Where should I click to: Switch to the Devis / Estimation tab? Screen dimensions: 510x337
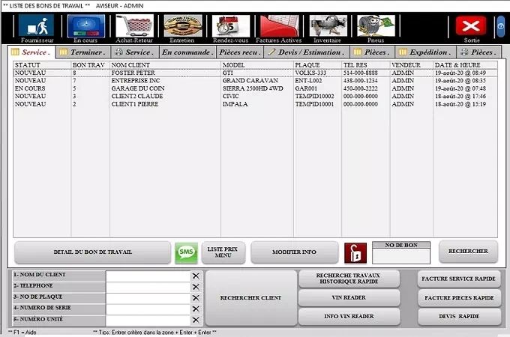click(306, 52)
